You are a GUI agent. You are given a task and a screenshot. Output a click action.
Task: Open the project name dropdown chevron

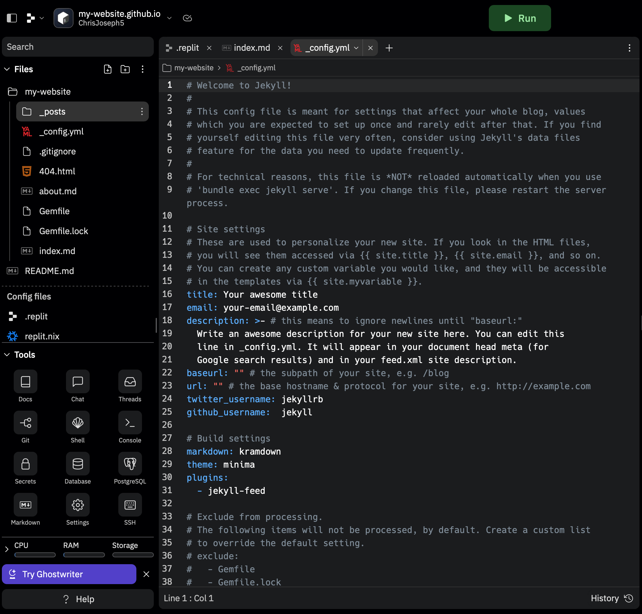coord(169,18)
